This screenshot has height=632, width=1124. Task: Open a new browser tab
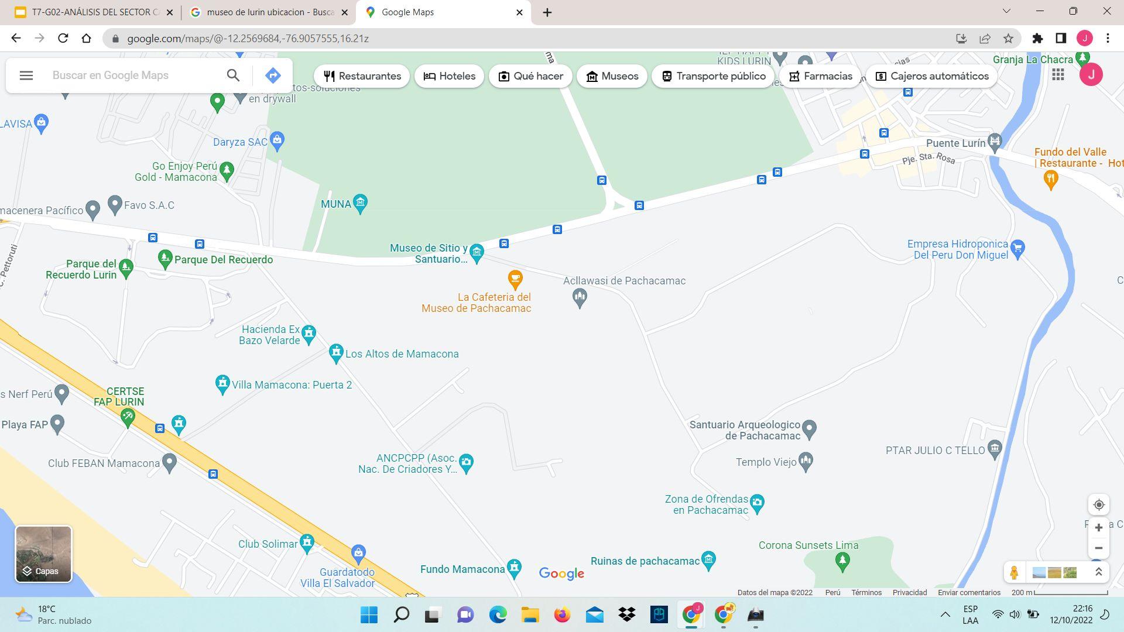547,12
